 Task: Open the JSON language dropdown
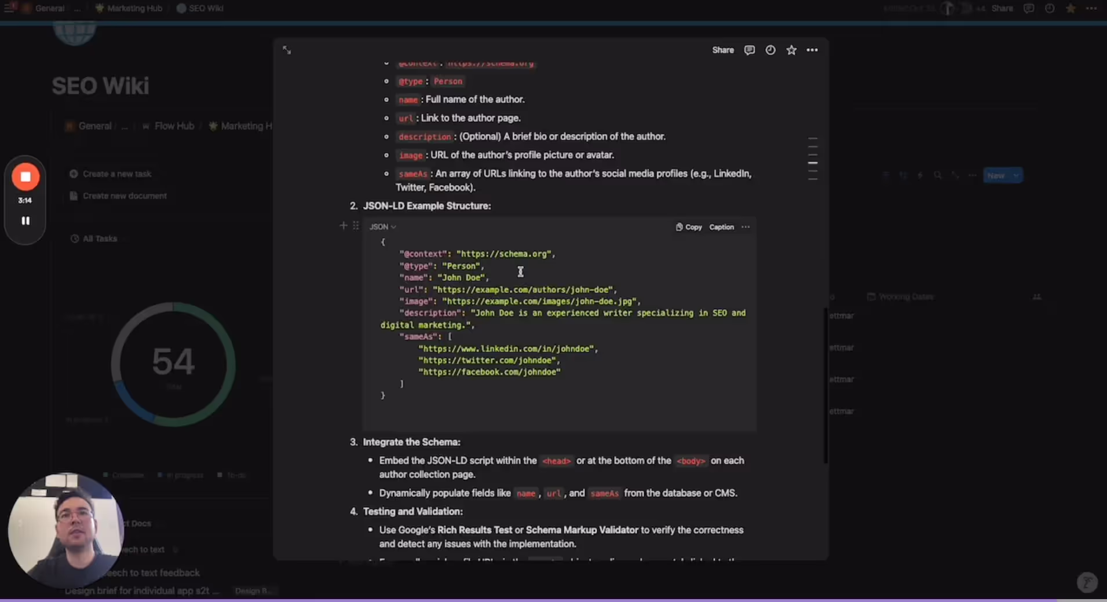click(x=382, y=227)
